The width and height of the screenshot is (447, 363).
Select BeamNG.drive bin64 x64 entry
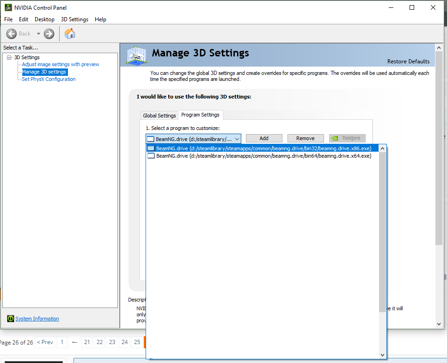tap(263, 156)
